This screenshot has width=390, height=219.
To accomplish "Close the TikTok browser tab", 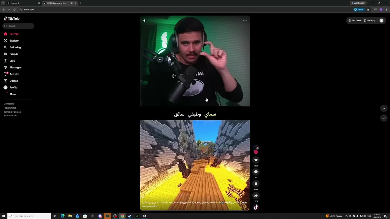I will click(x=75, y=3).
